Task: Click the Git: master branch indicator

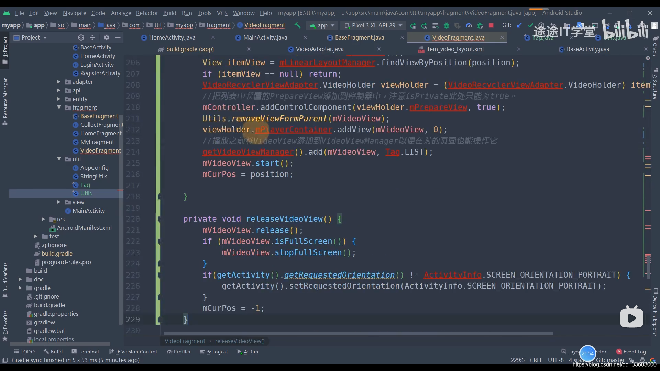Action: 610,360
